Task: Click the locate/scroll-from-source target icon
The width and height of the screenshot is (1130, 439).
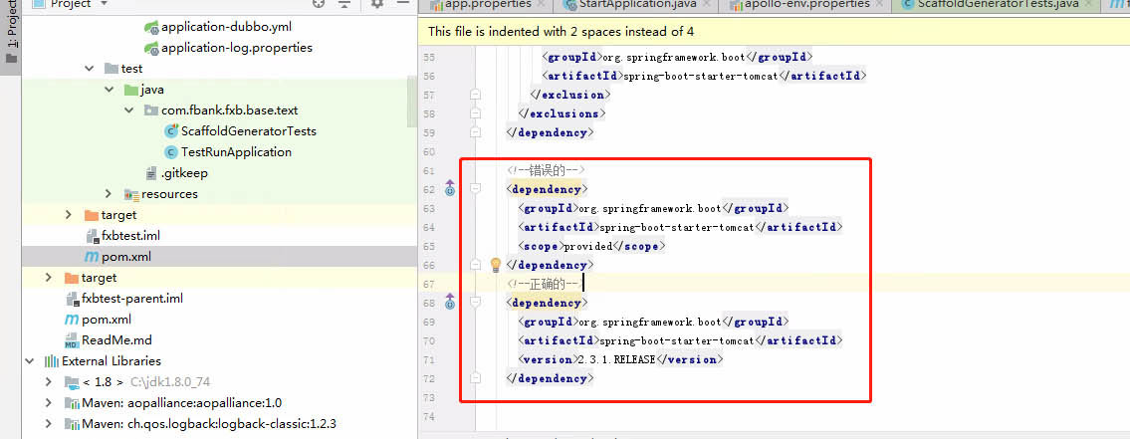Action: [x=319, y=4]
